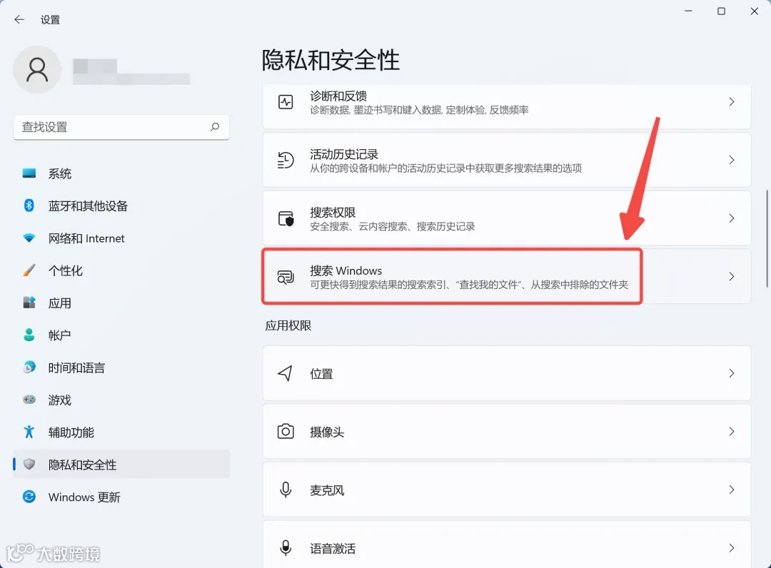
Task: Open the 语音激活 permission card
Action: point(507,544)
